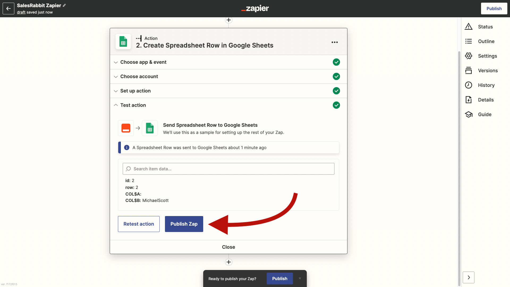Click the 'Spreadsheet Row was sent' notification

[x=228, y=147]
